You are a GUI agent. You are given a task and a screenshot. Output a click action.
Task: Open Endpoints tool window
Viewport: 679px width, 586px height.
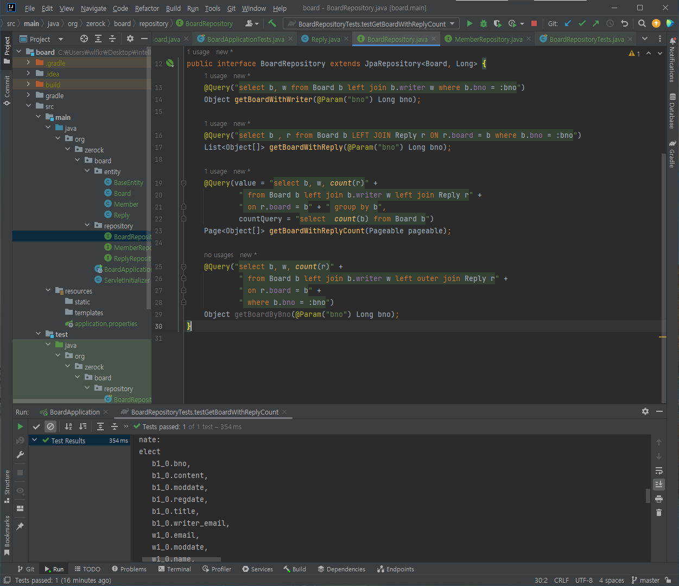coord(395,569)
